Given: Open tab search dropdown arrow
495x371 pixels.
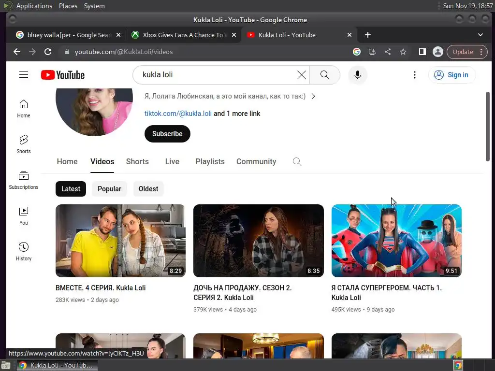Looking at the screenshot, I should coord(480,35).
